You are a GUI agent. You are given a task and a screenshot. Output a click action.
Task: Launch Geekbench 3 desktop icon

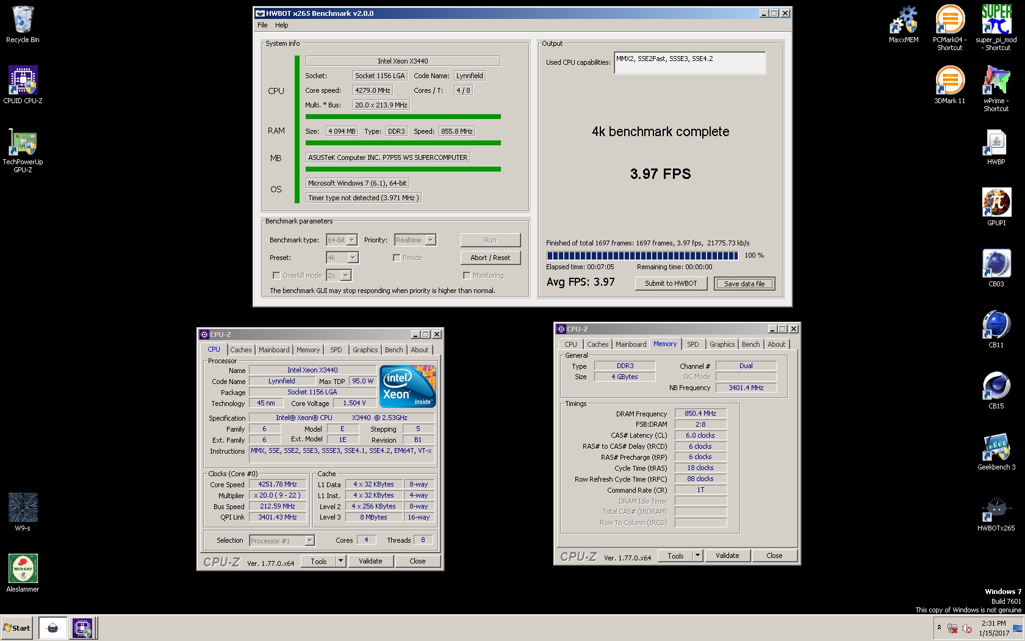point(996,452)
